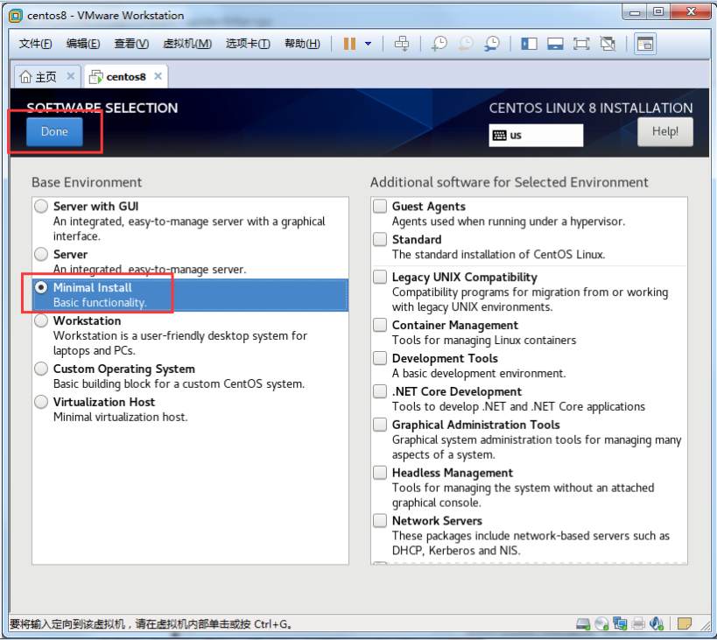Click the CD/DVD drive status bar icon
This screenshot has width=717, height=640.
pyautogui.click(x=601, y=623)
